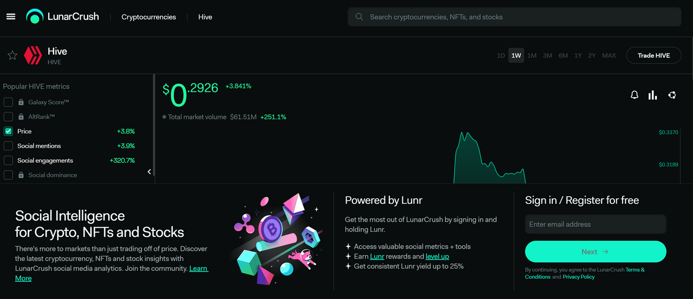The image size is (693, 299).
Task: Focus the cryptocurrencies search field
Action: click(514, 17)
